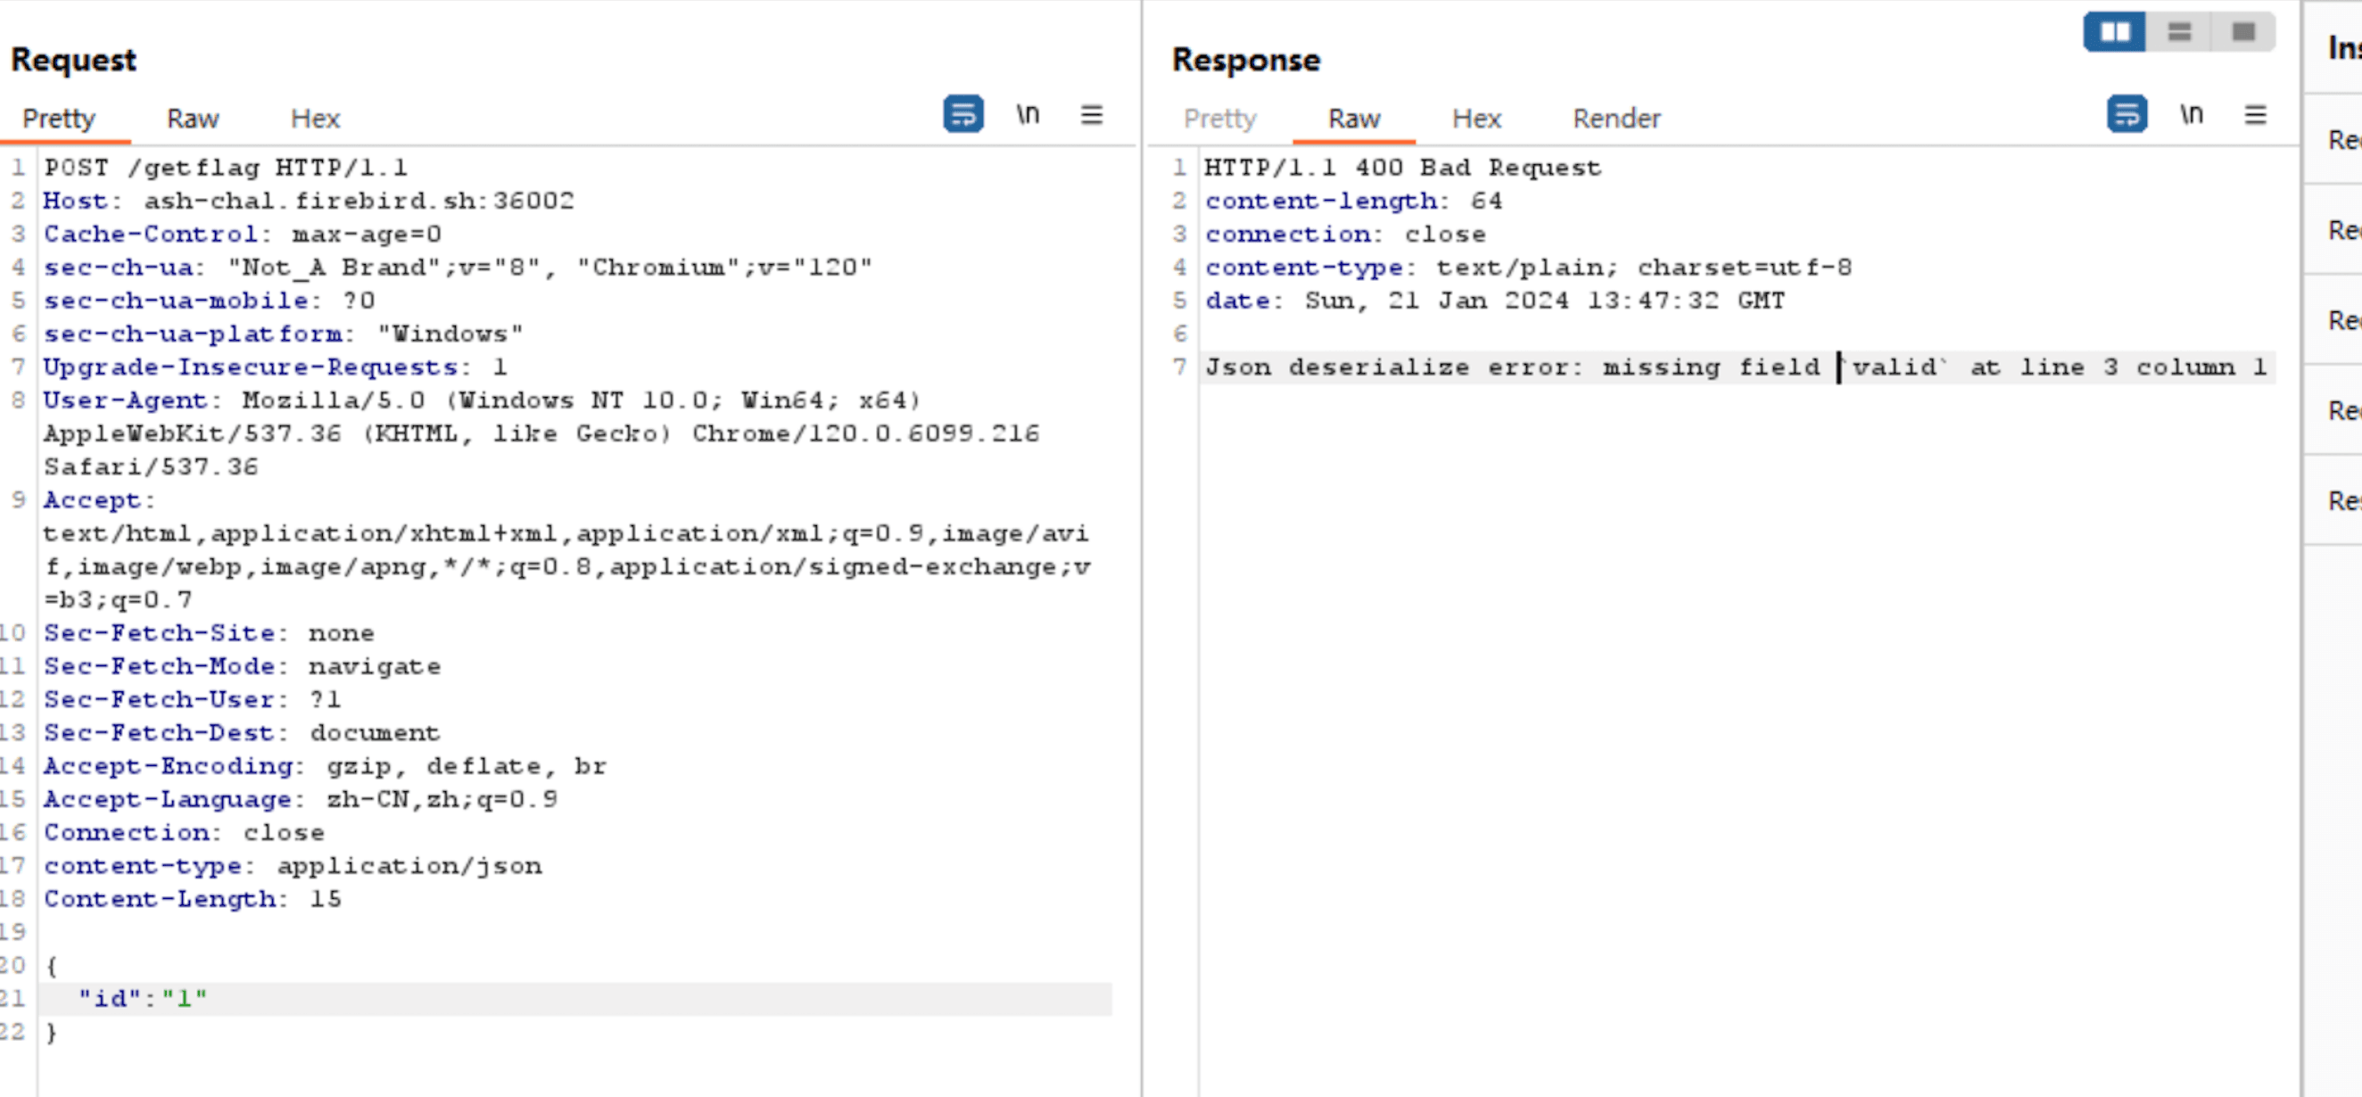Switch to the combined single-pane view
This screenshot has height=1097, width=2362.
pos(2242,31)
